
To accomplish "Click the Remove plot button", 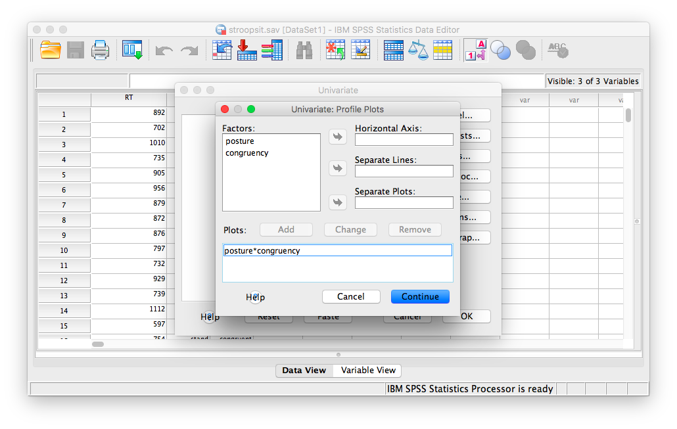I will 415,229.
